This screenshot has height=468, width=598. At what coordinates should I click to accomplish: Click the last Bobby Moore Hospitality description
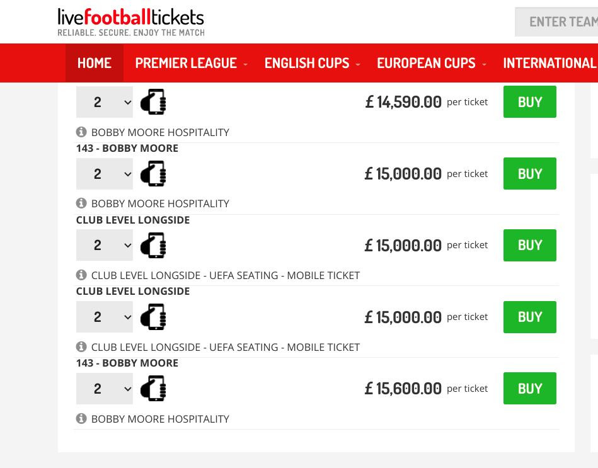(160, 419)
